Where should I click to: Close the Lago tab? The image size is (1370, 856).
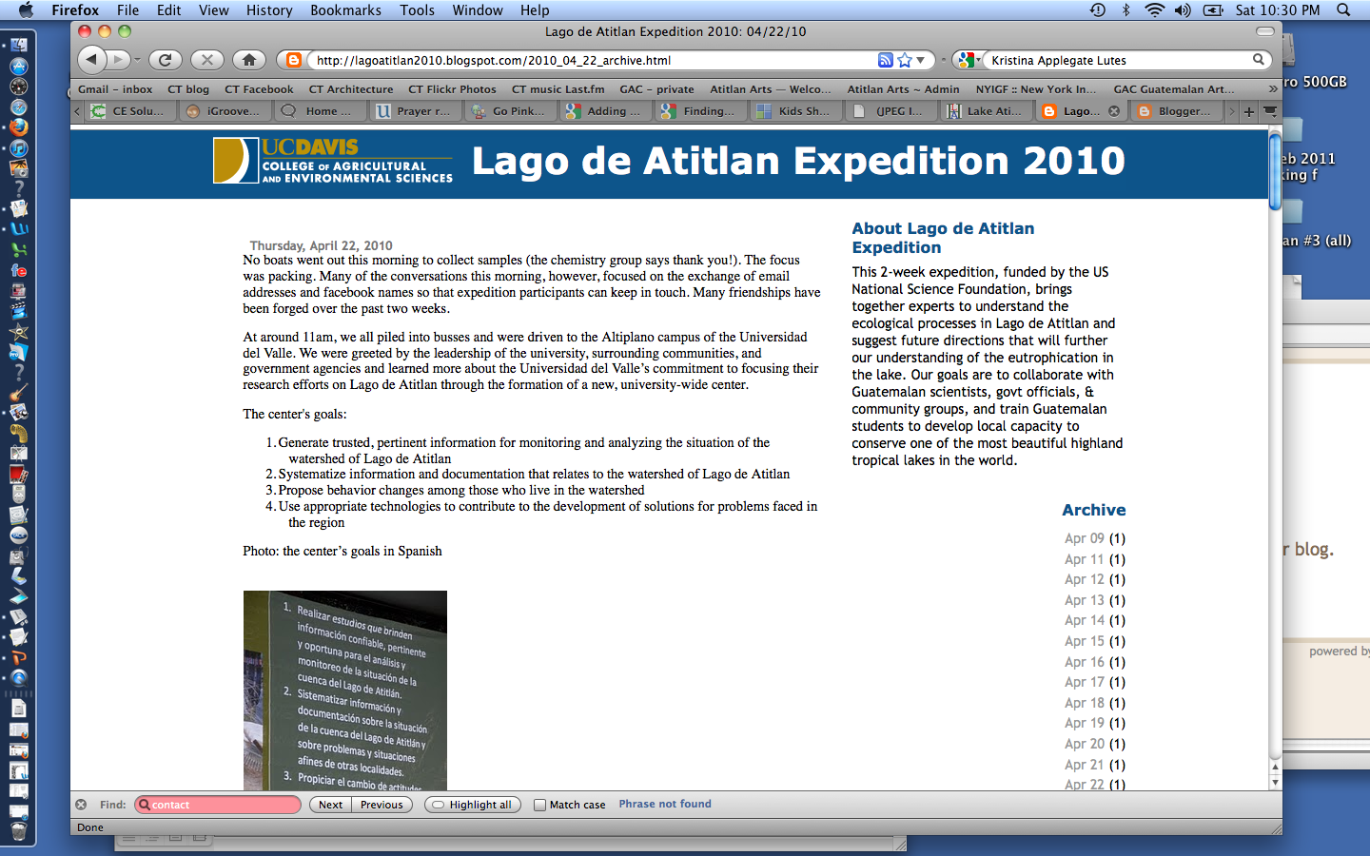(1114, 111)
